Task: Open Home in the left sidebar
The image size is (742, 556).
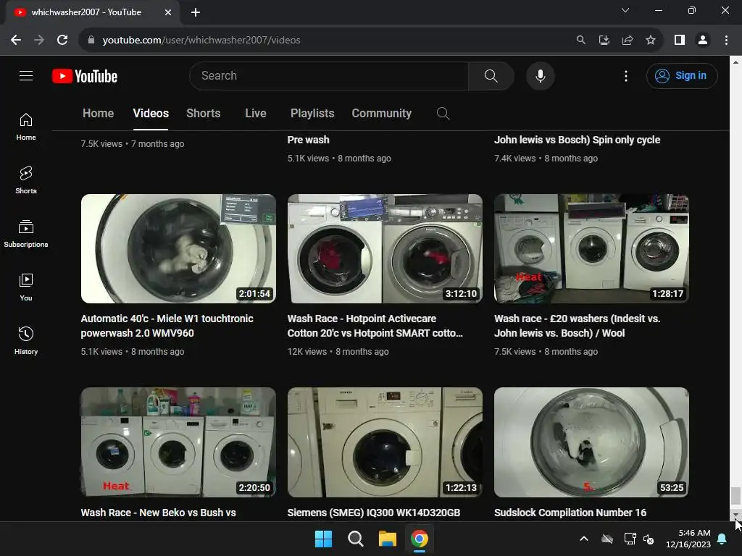Action: 26,127
